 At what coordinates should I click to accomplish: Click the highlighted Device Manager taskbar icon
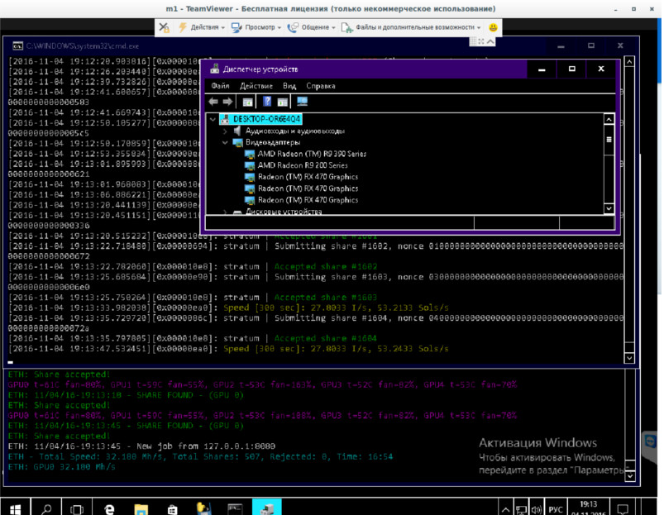coord(267,508)
